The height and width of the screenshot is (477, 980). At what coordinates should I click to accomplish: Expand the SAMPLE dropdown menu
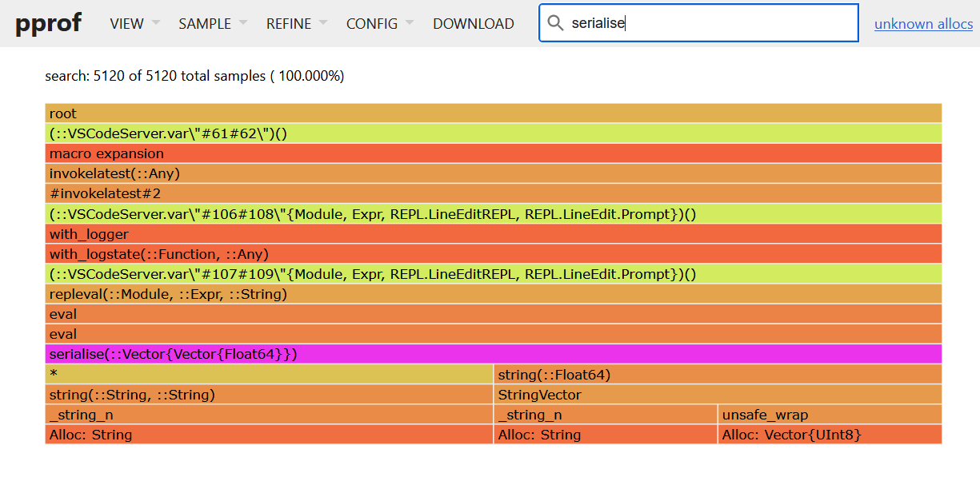point(212,23)
